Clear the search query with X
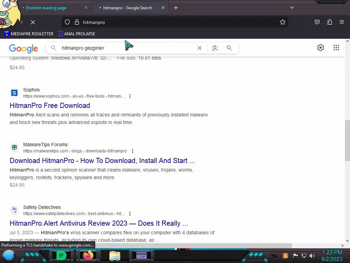Screen dimensions: 350x263 point(200,48)
